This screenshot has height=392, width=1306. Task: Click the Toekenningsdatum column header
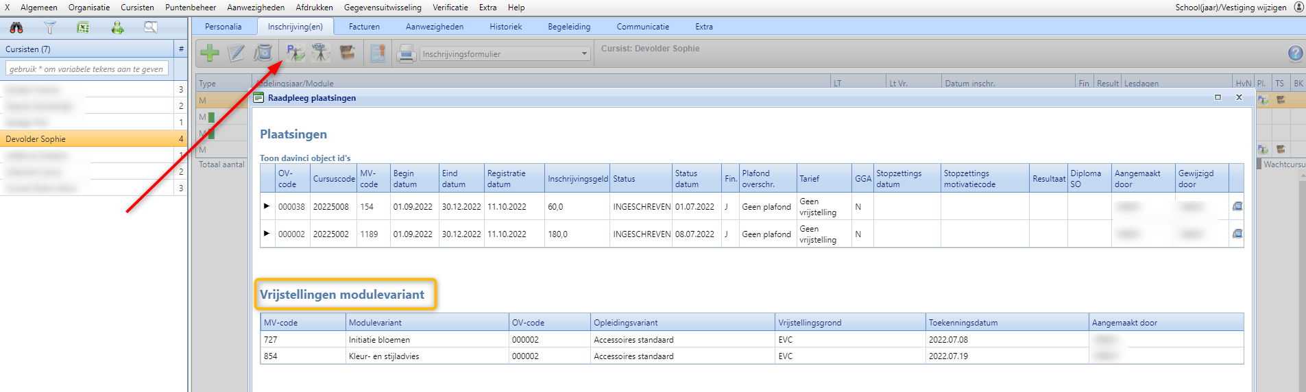1007,322
